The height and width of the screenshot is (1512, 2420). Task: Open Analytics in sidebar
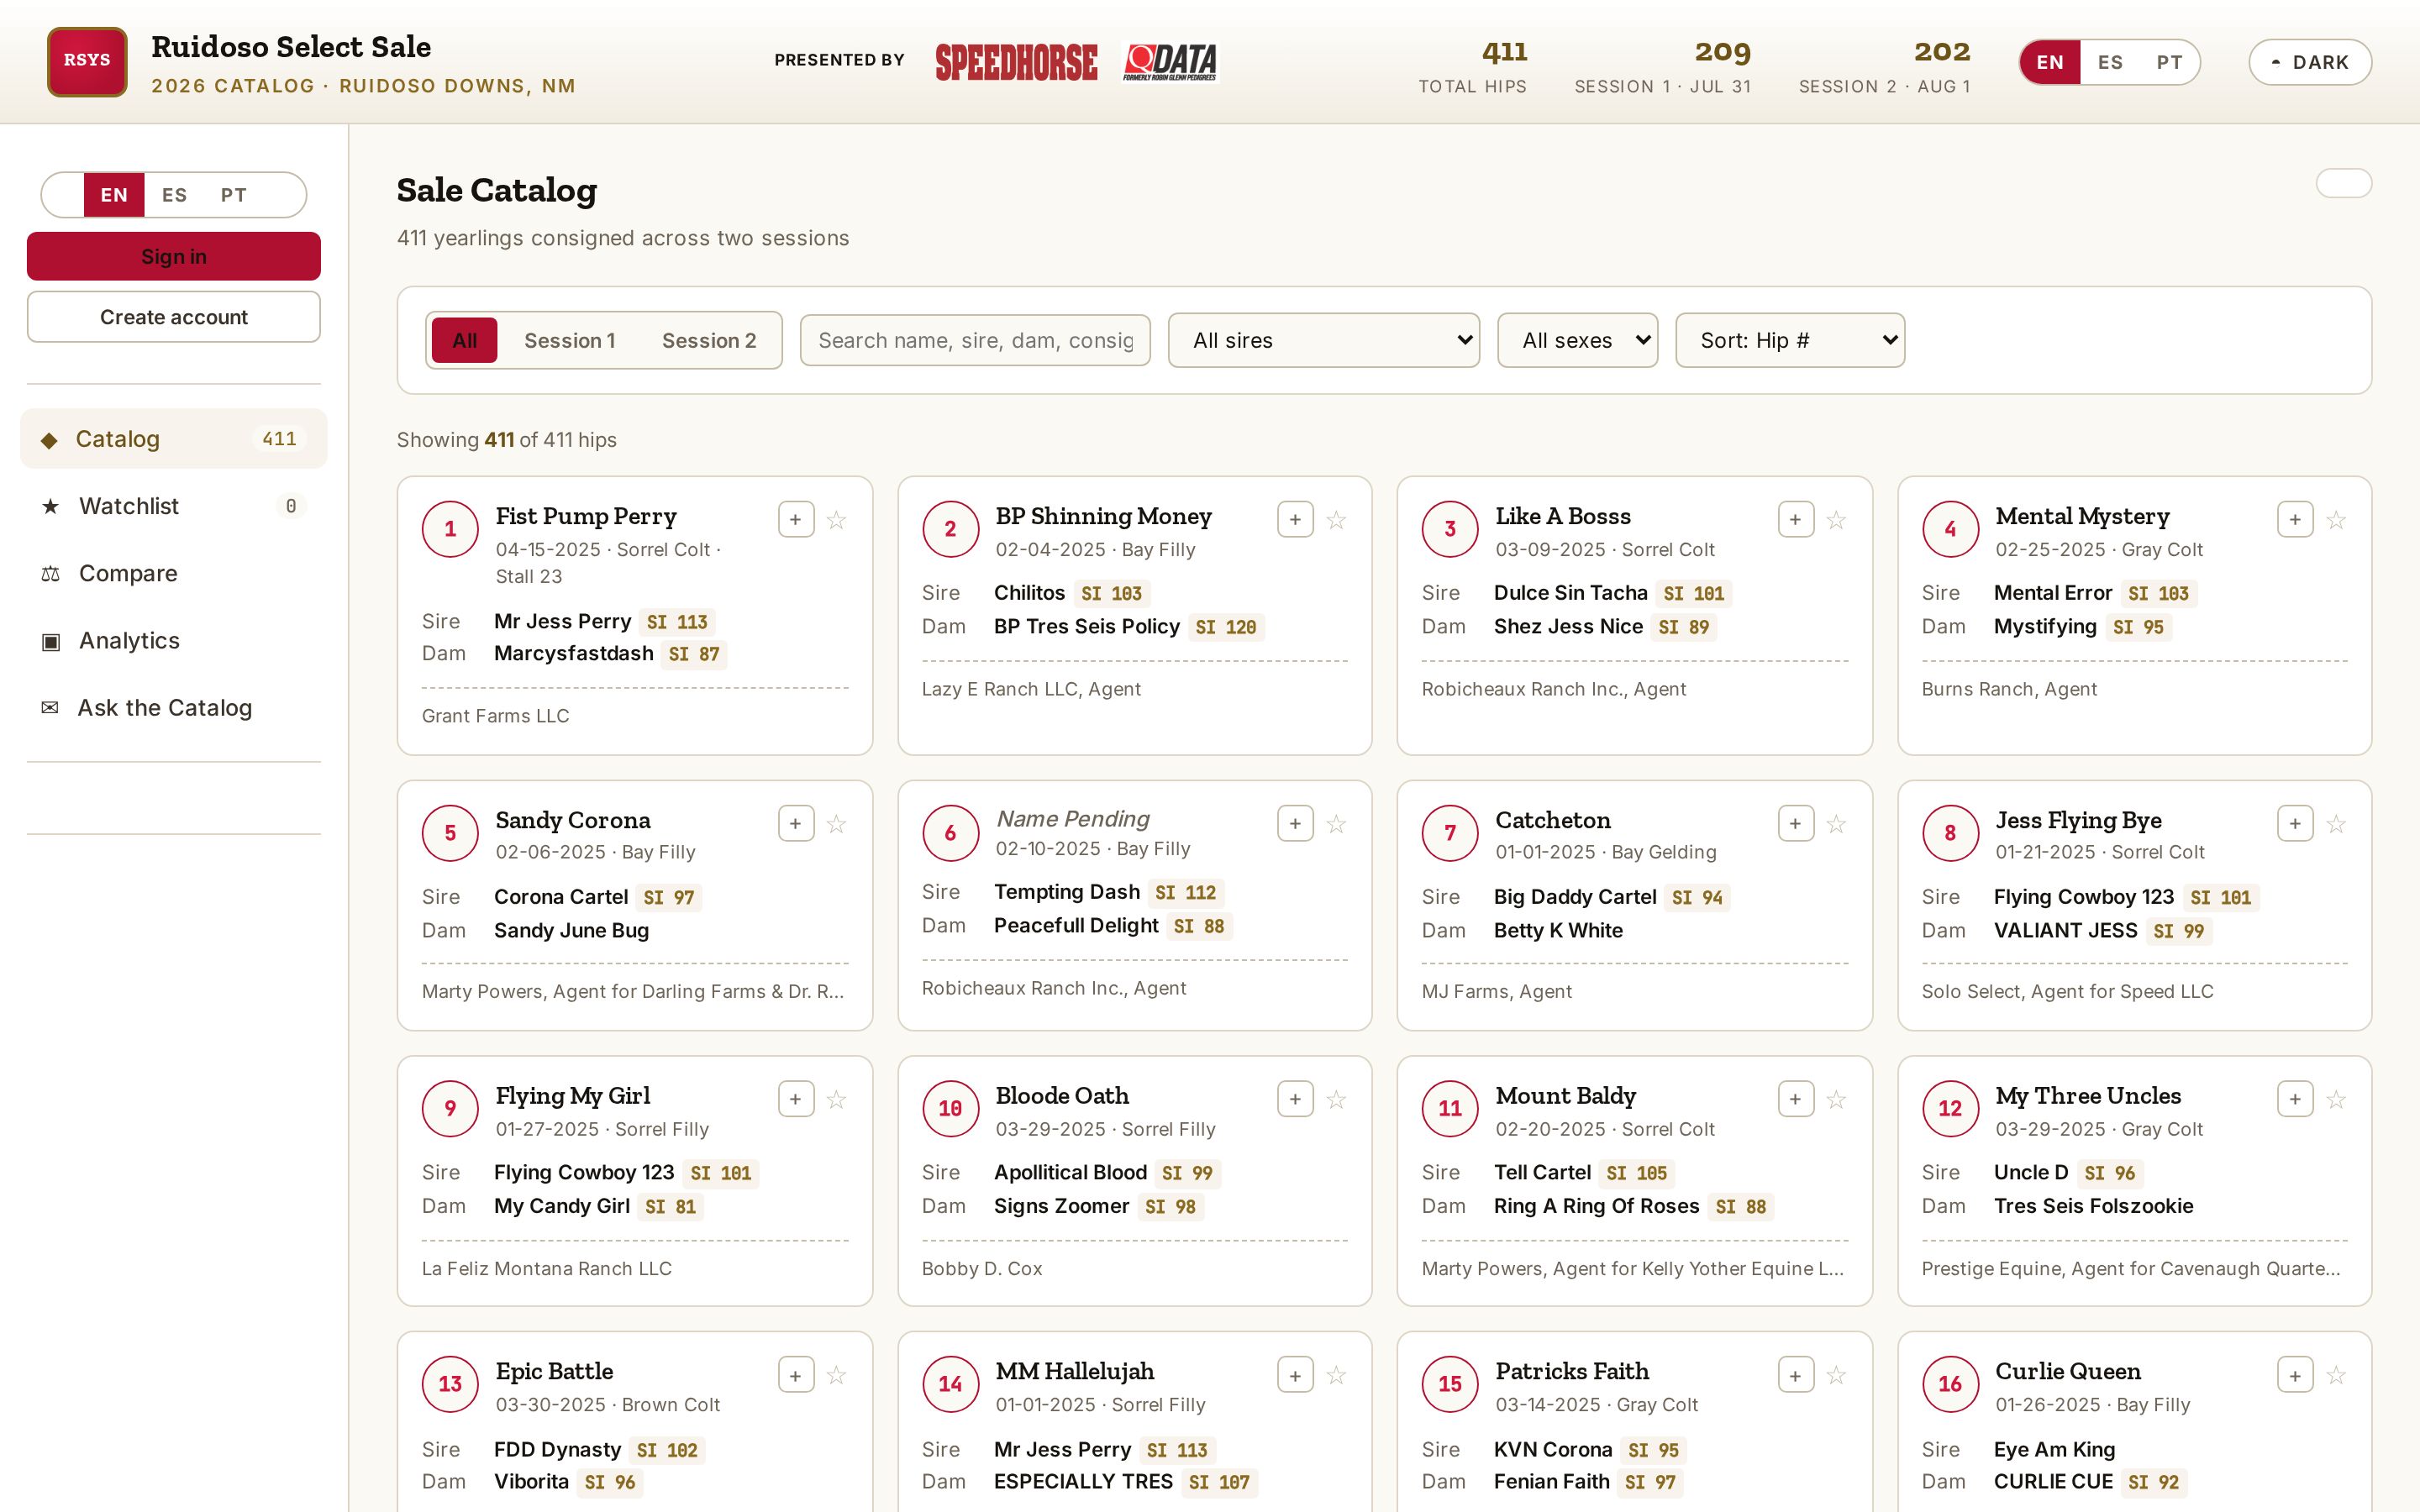coord(174,640)
